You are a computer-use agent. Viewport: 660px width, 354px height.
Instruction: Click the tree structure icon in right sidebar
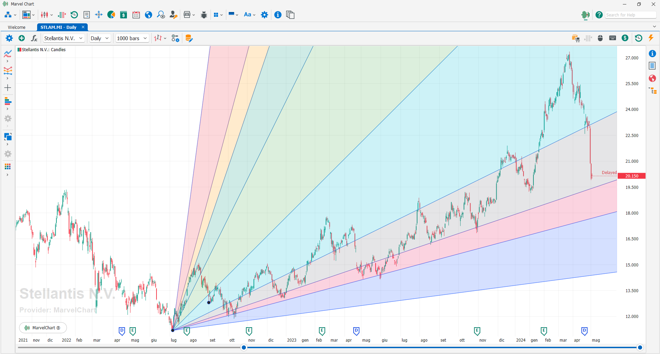(x=652, y=91)
